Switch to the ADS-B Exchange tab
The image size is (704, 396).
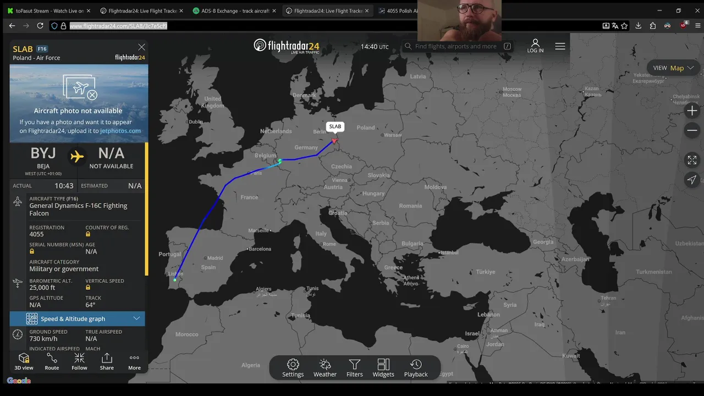click(x=234, y=10)
